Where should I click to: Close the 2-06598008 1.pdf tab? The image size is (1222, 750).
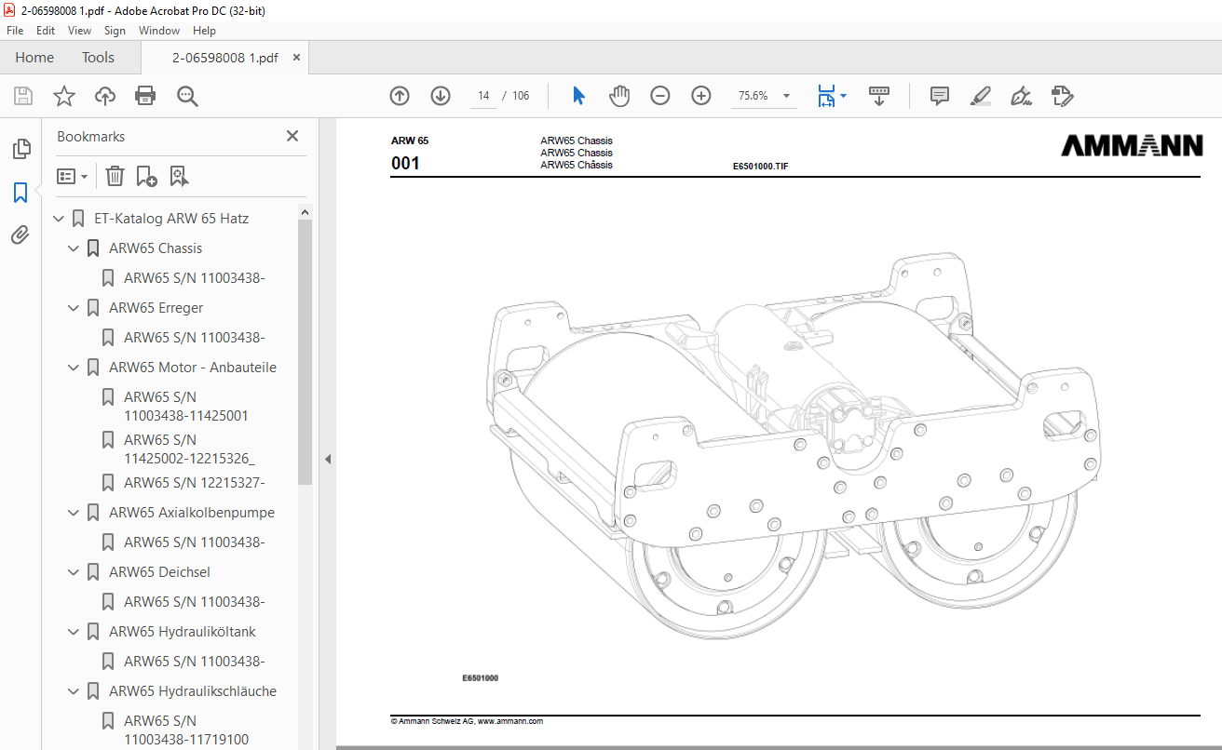tap(297, 57)
